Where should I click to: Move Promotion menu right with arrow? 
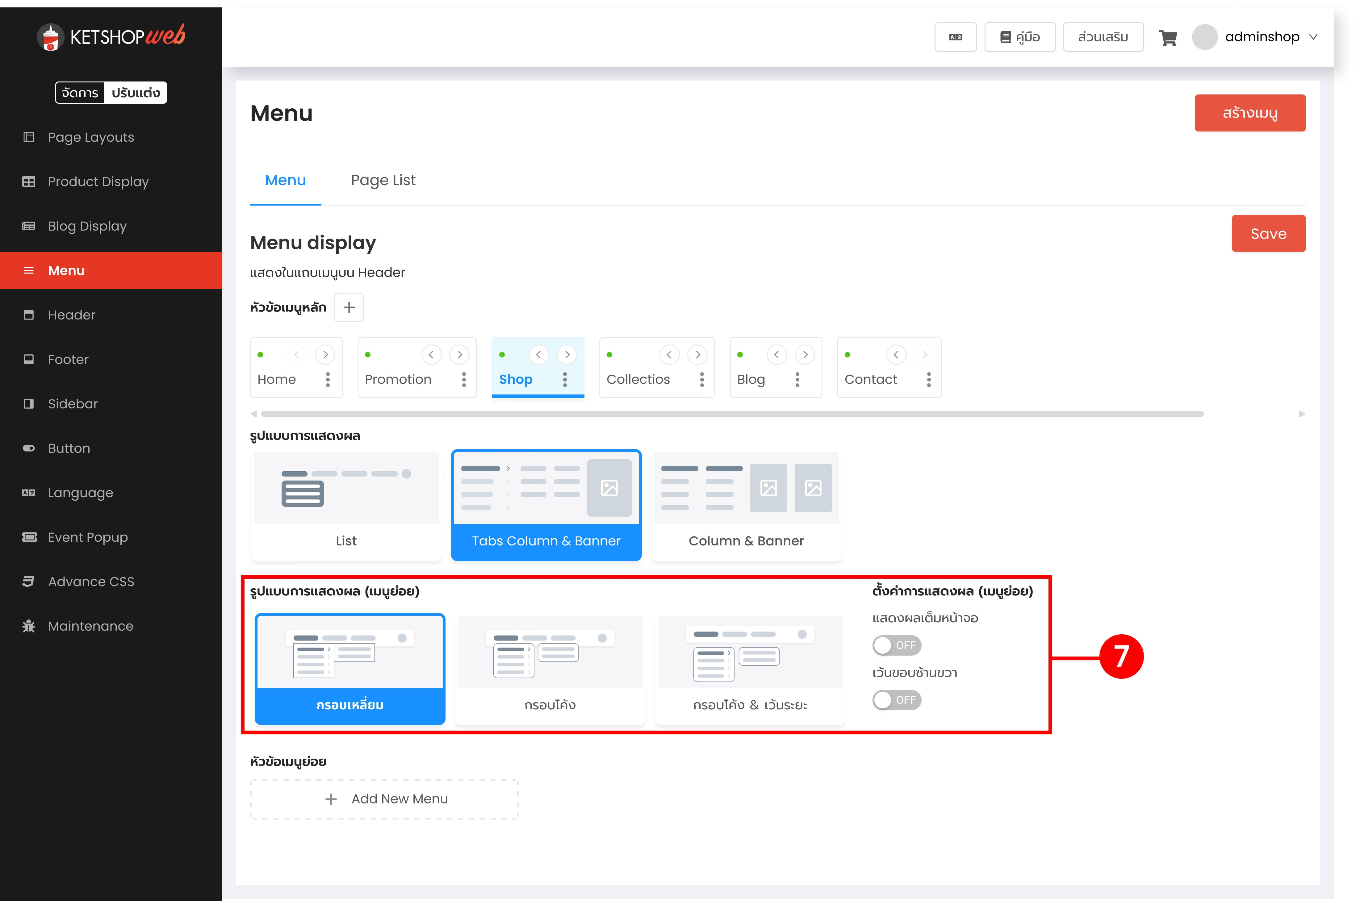point(460,355)
